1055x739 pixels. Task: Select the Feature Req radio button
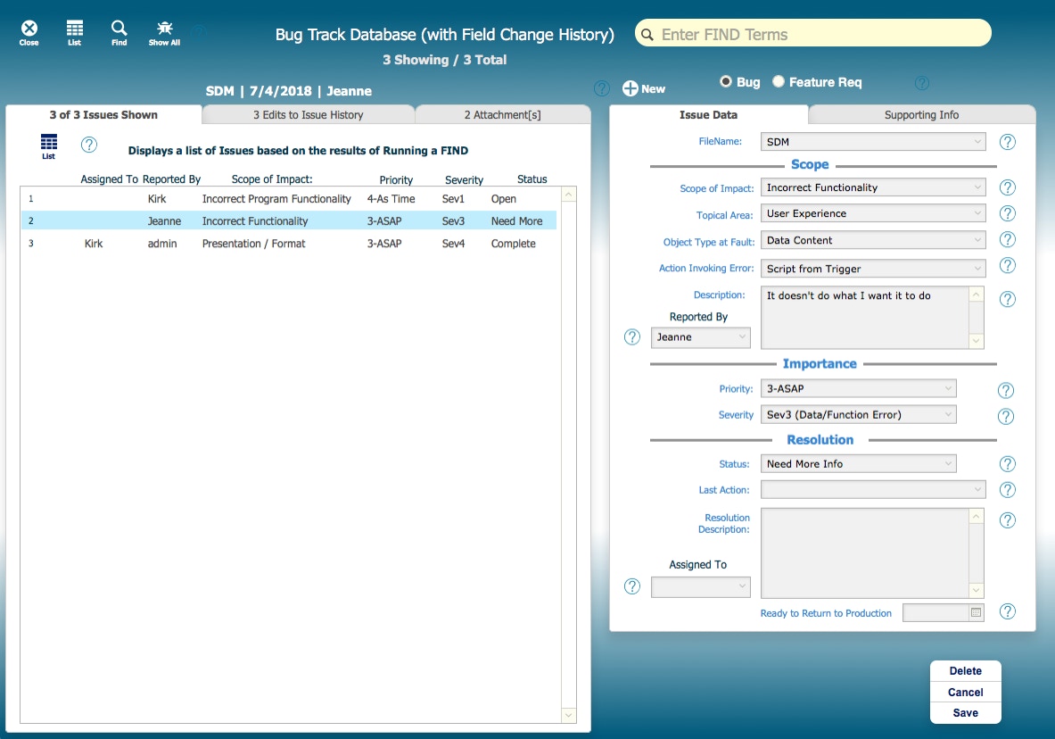[779, 82]
